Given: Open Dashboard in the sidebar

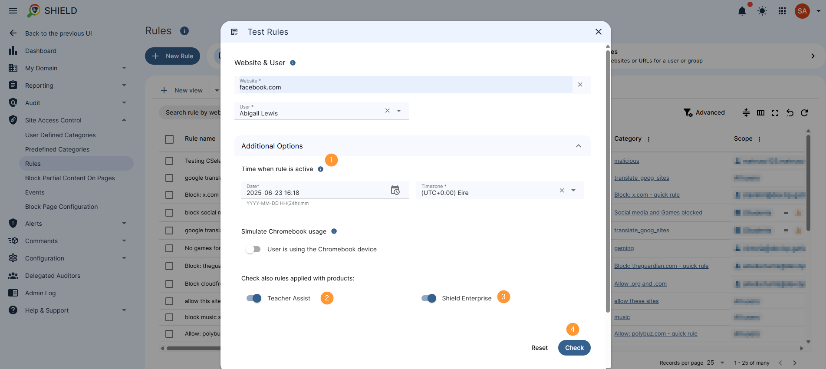Looking at the screenshot, I should pyautogui.click(x=41, y=51).
